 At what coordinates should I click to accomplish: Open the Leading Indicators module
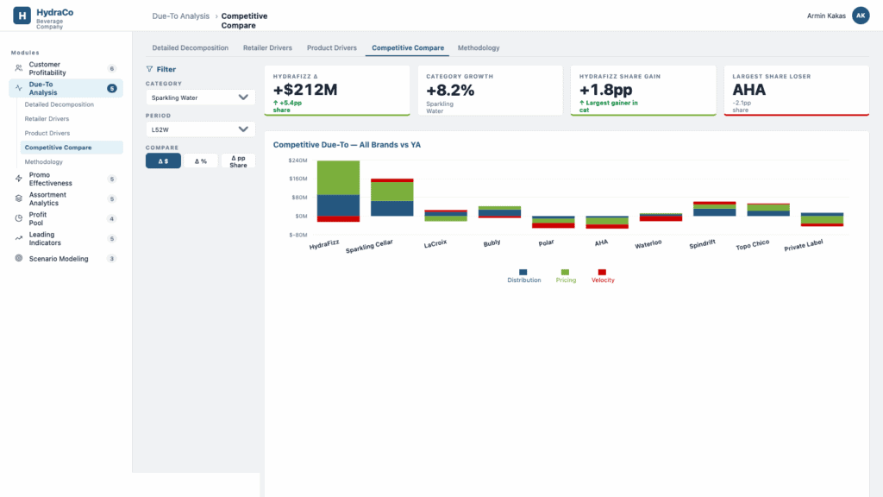click(x=66, y=239)
